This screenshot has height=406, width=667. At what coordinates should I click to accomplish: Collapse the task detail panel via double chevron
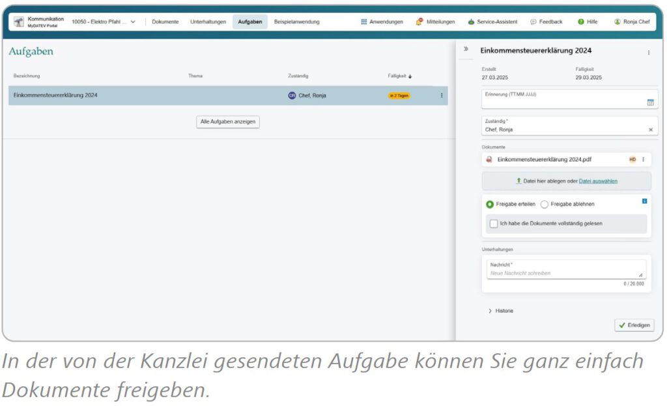click(465, 47)
